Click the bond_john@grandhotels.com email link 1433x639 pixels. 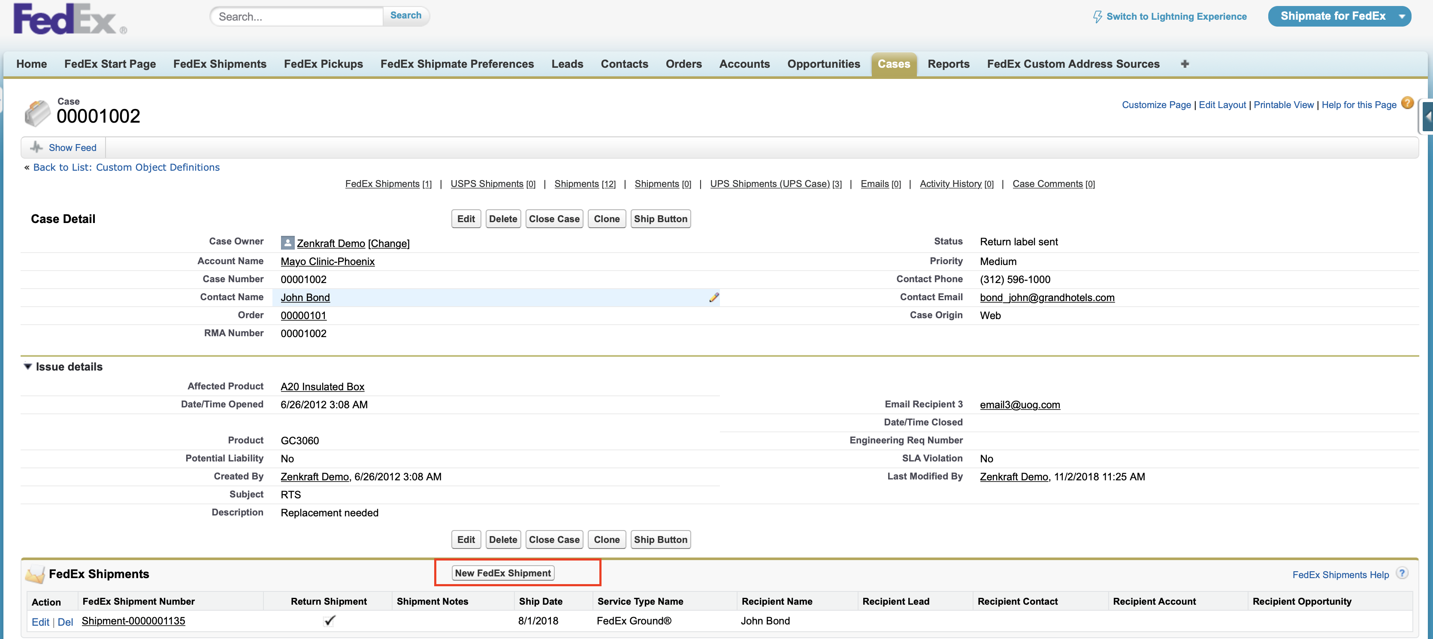click(1047, 298)
